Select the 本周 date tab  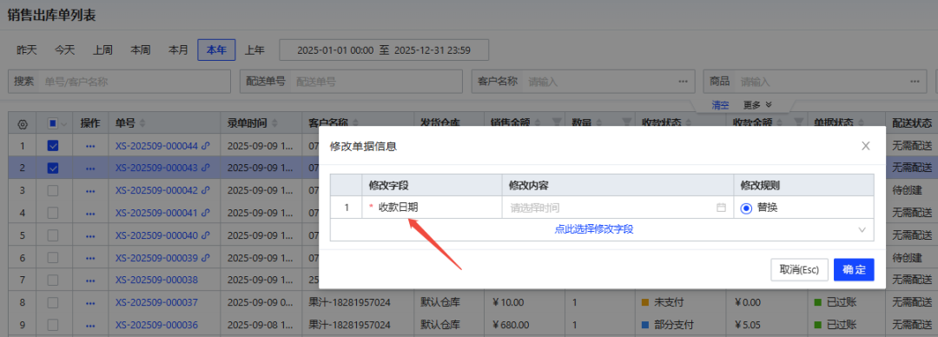click(141, 50)
